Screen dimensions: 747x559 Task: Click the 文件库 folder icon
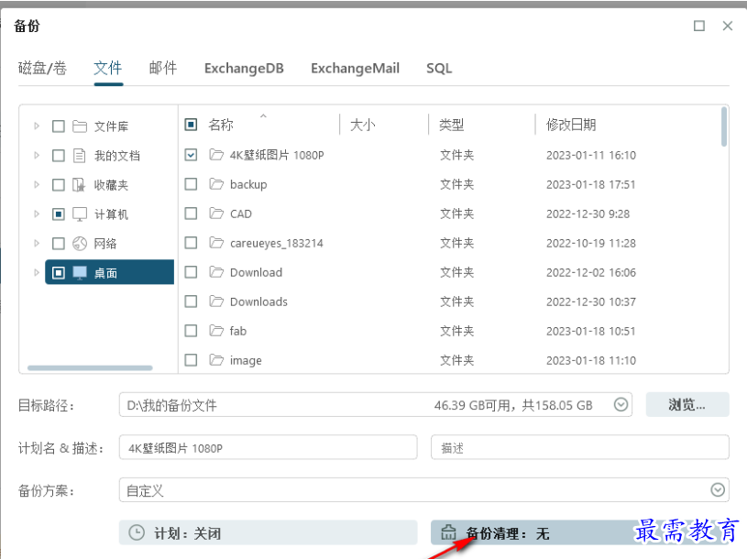click(x=80, y=126)
